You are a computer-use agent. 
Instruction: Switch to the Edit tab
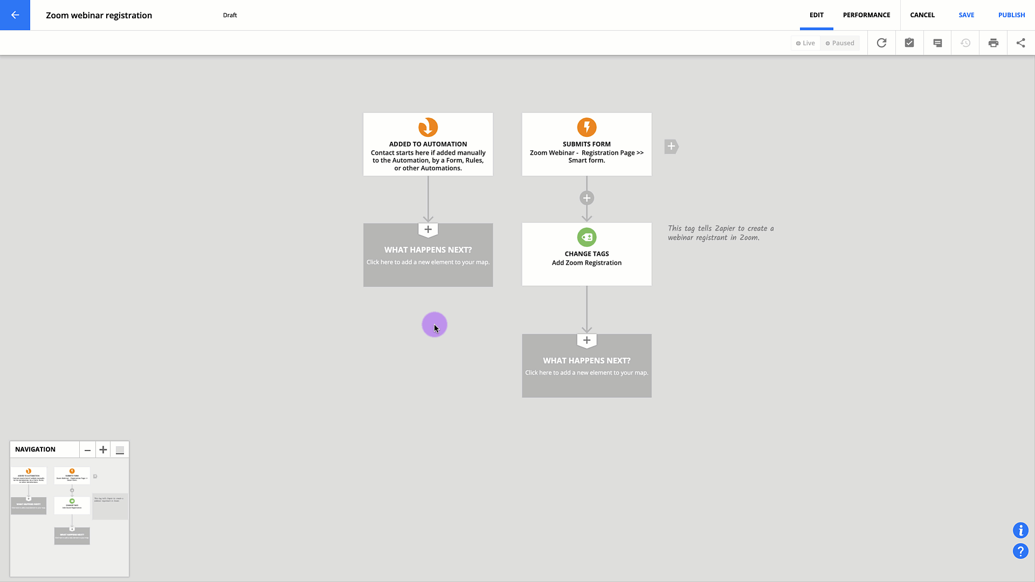click(816, 15)
